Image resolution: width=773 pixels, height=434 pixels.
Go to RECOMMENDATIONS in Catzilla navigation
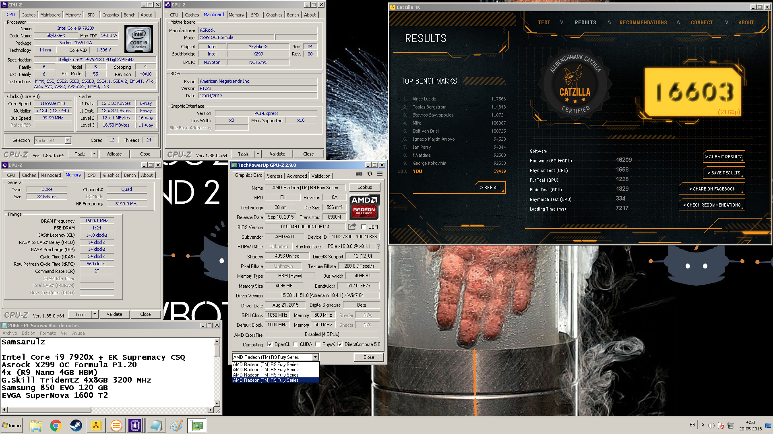643,23
